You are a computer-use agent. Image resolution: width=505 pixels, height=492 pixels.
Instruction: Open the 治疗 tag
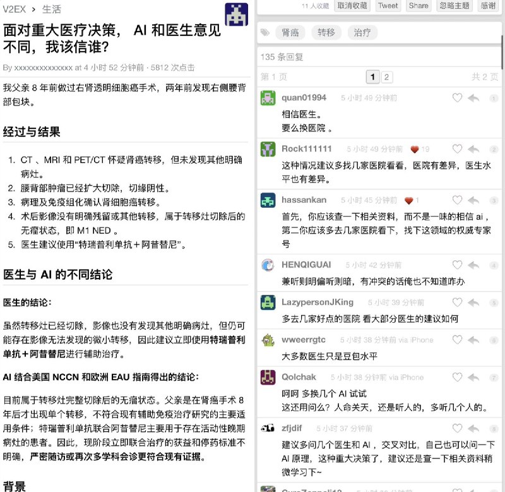pos(362,33)
